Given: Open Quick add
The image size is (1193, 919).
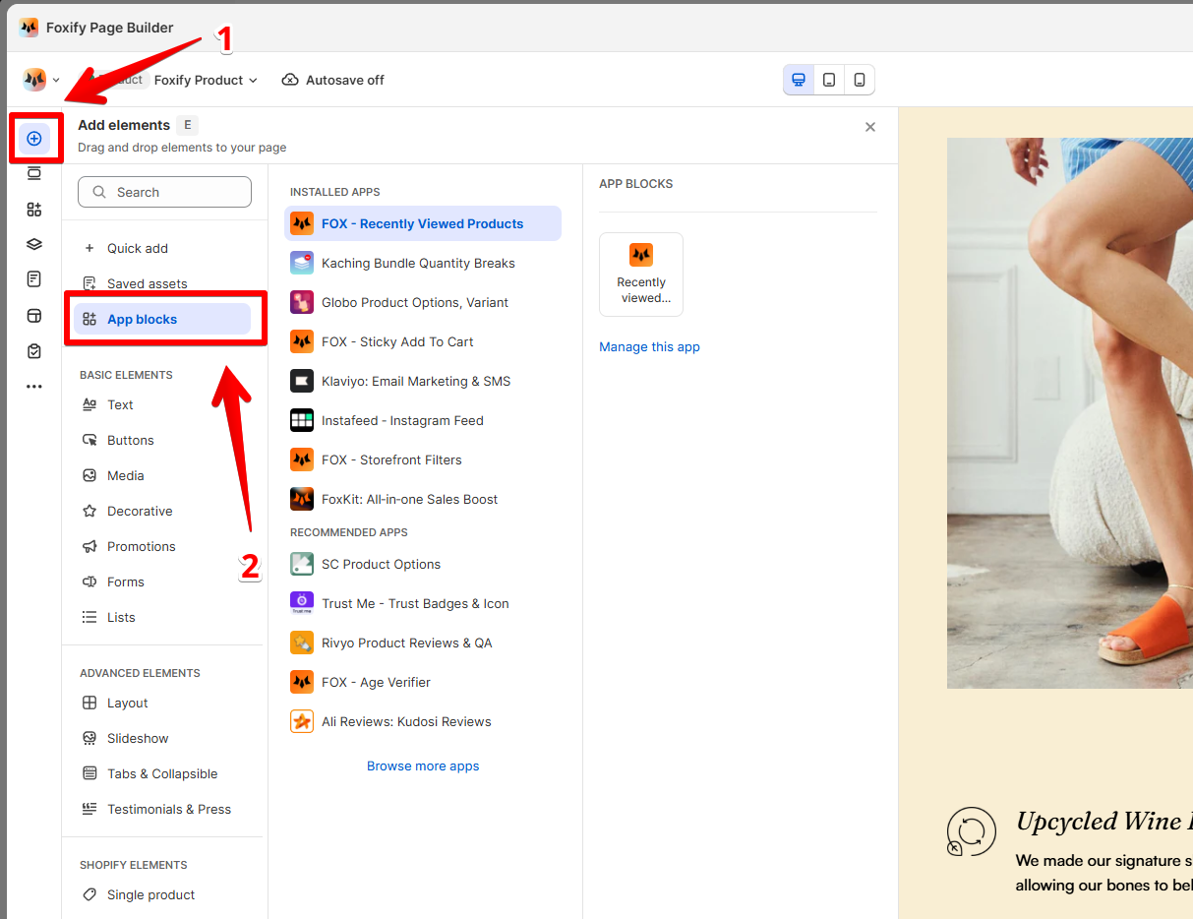Looking at the screenshot, I should [162, 248].
